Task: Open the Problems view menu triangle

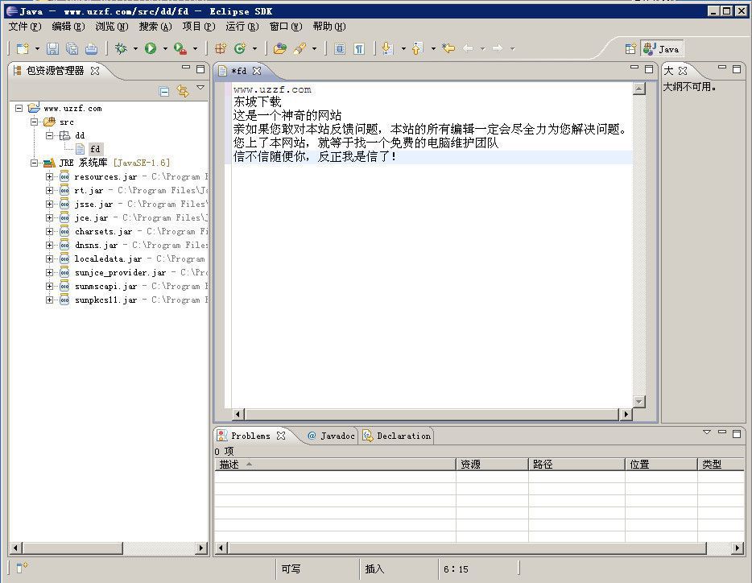Action: (x=706, y=432)
